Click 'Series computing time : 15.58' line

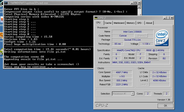28,37
